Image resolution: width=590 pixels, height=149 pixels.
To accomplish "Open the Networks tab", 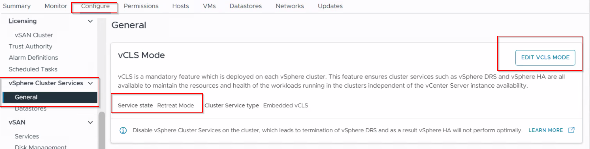I will [290, 6].
